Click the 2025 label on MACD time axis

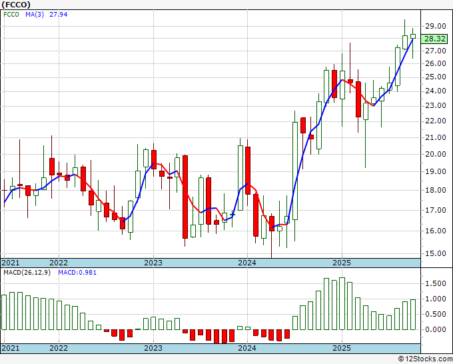click(x=342, y=348)
